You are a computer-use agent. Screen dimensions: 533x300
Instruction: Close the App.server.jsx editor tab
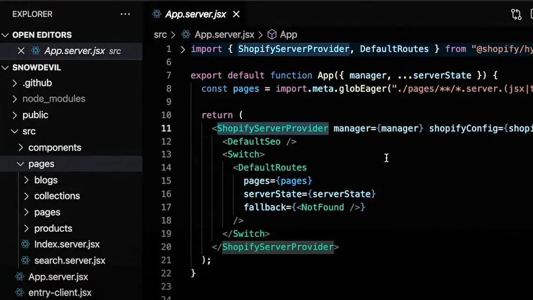click(236, 14)
